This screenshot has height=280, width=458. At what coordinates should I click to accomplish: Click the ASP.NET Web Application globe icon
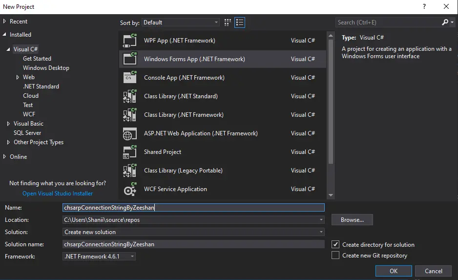click(130, 133)
